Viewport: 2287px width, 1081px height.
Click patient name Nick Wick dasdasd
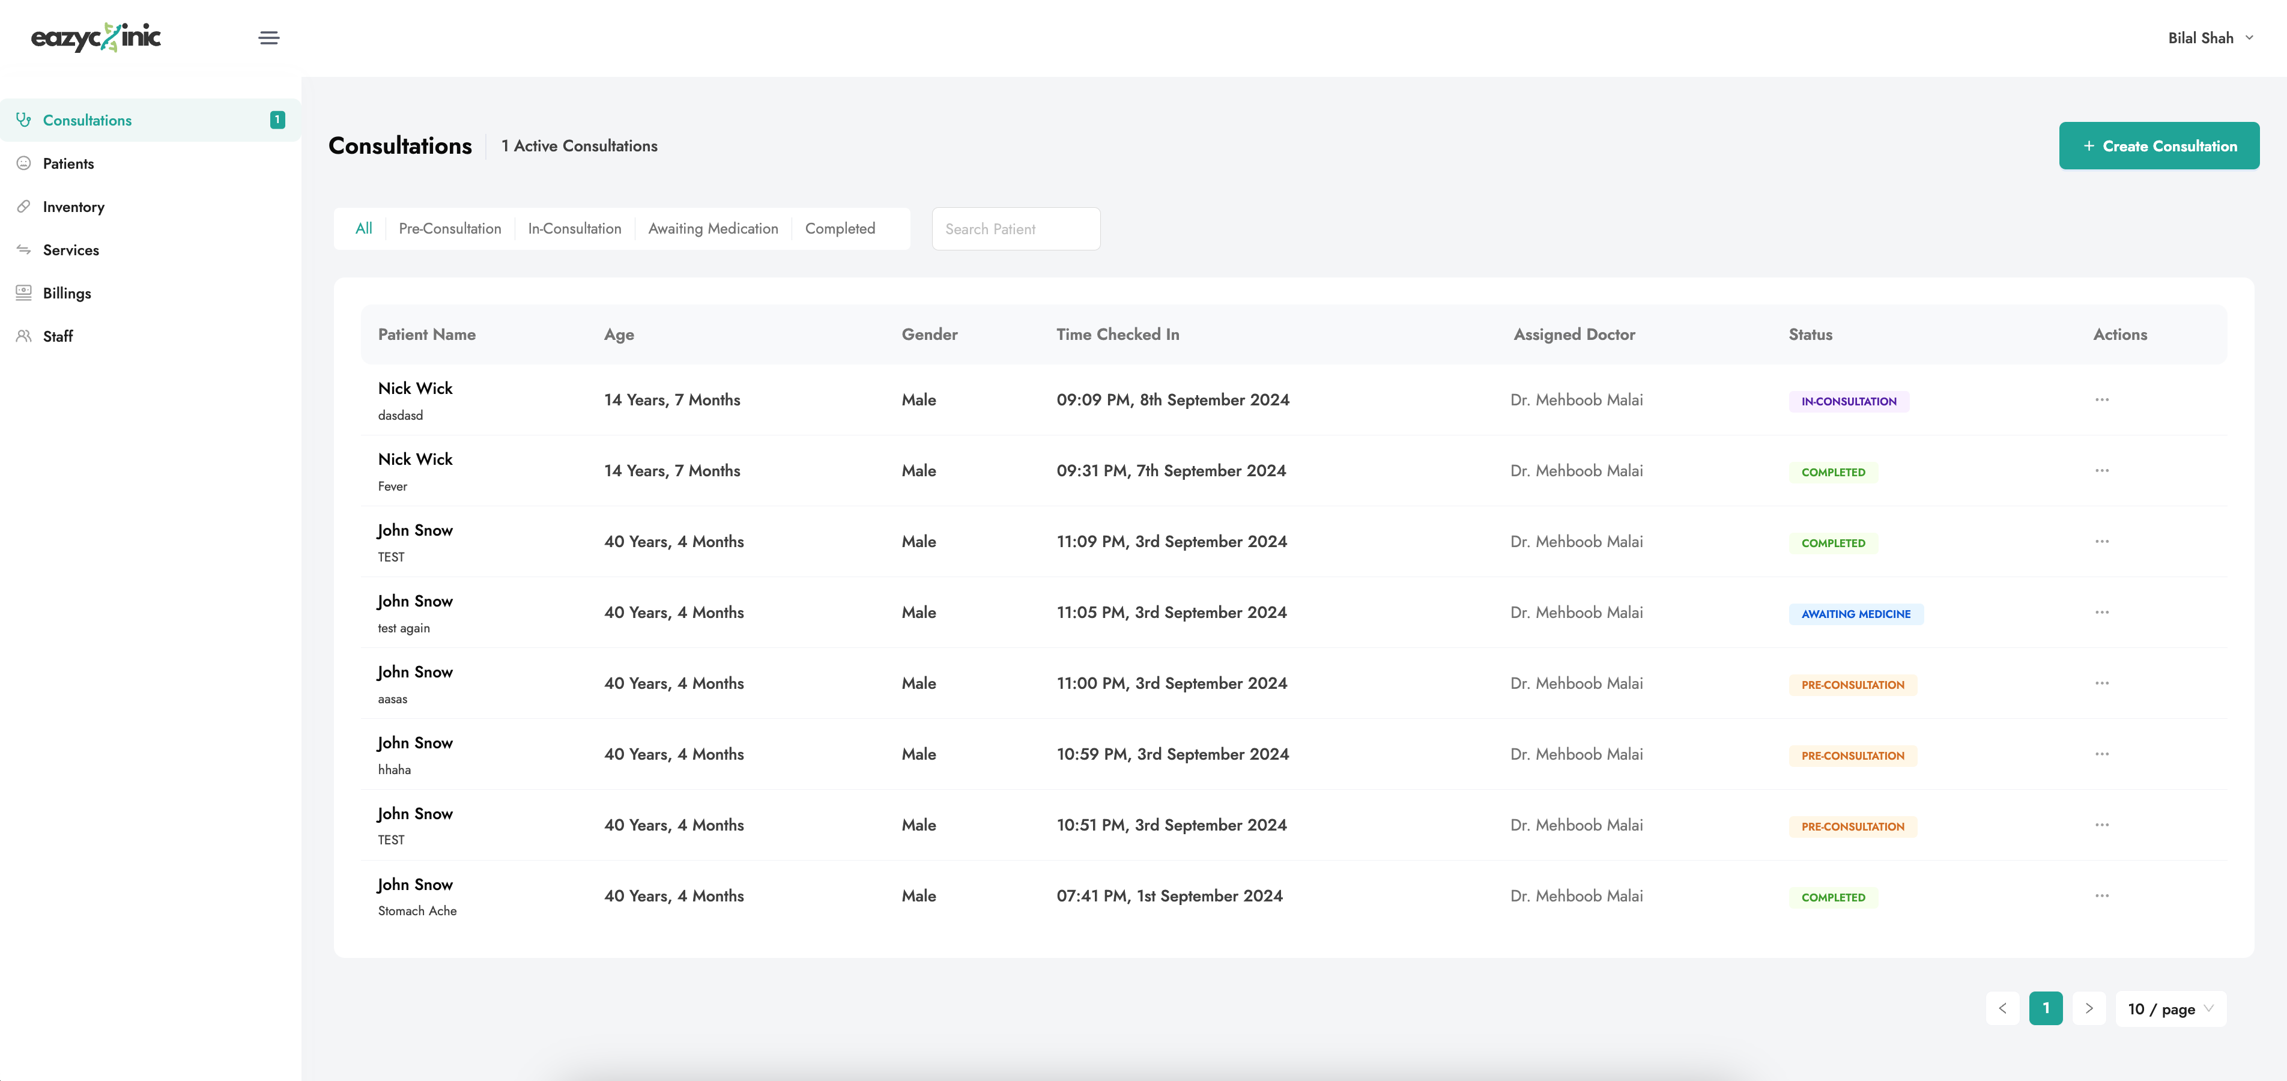pos(414,388)
